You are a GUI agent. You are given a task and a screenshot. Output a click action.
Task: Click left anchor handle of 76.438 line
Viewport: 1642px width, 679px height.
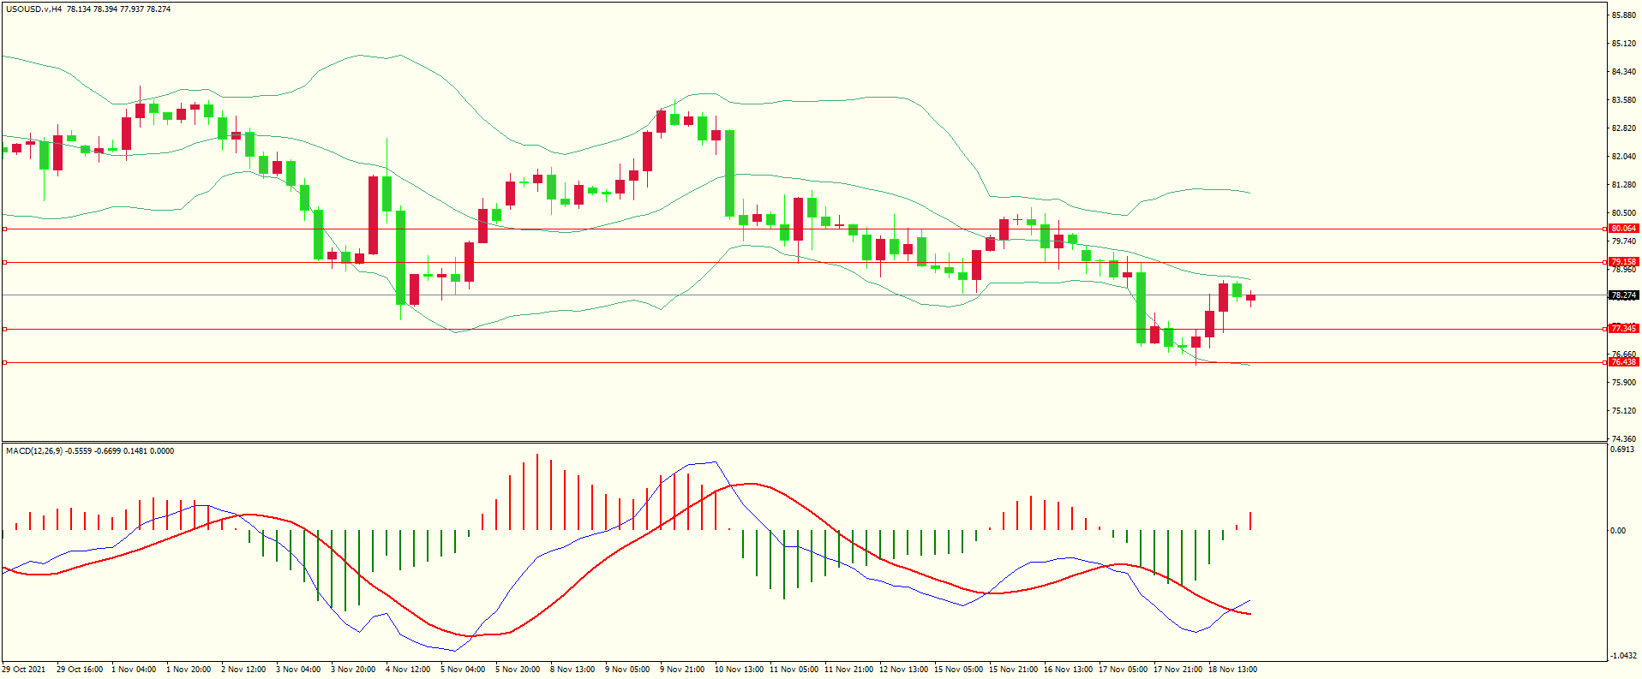click(4, 362)
